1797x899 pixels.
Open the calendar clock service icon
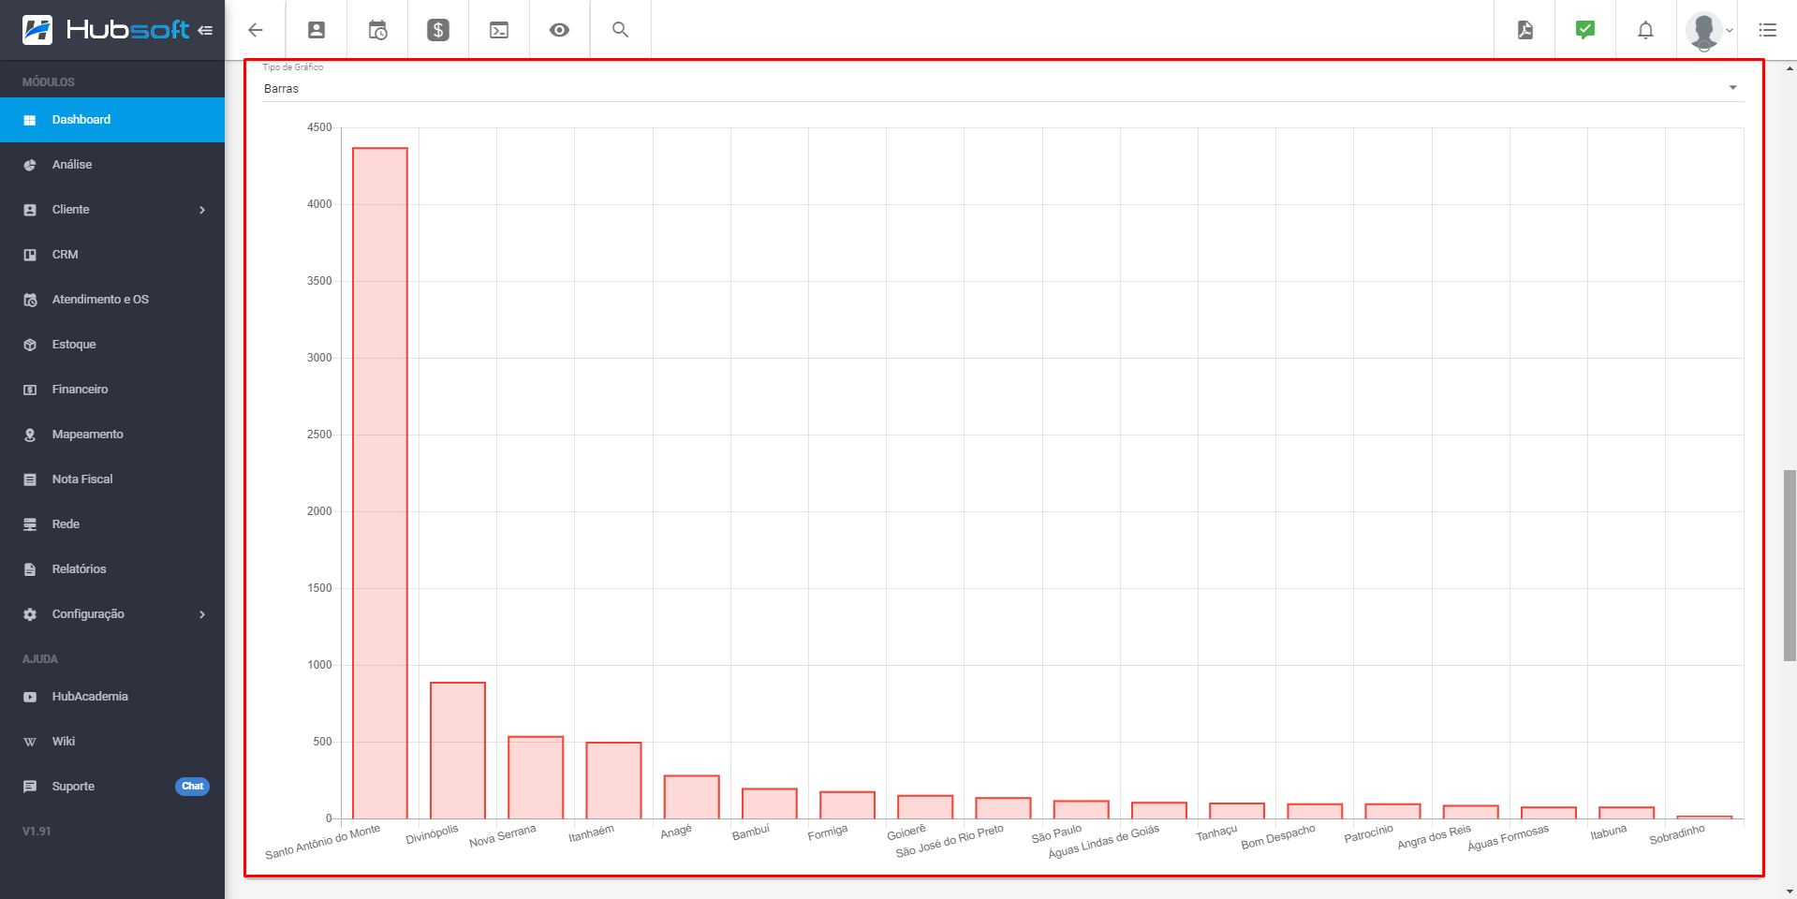(x=377, y=30)
